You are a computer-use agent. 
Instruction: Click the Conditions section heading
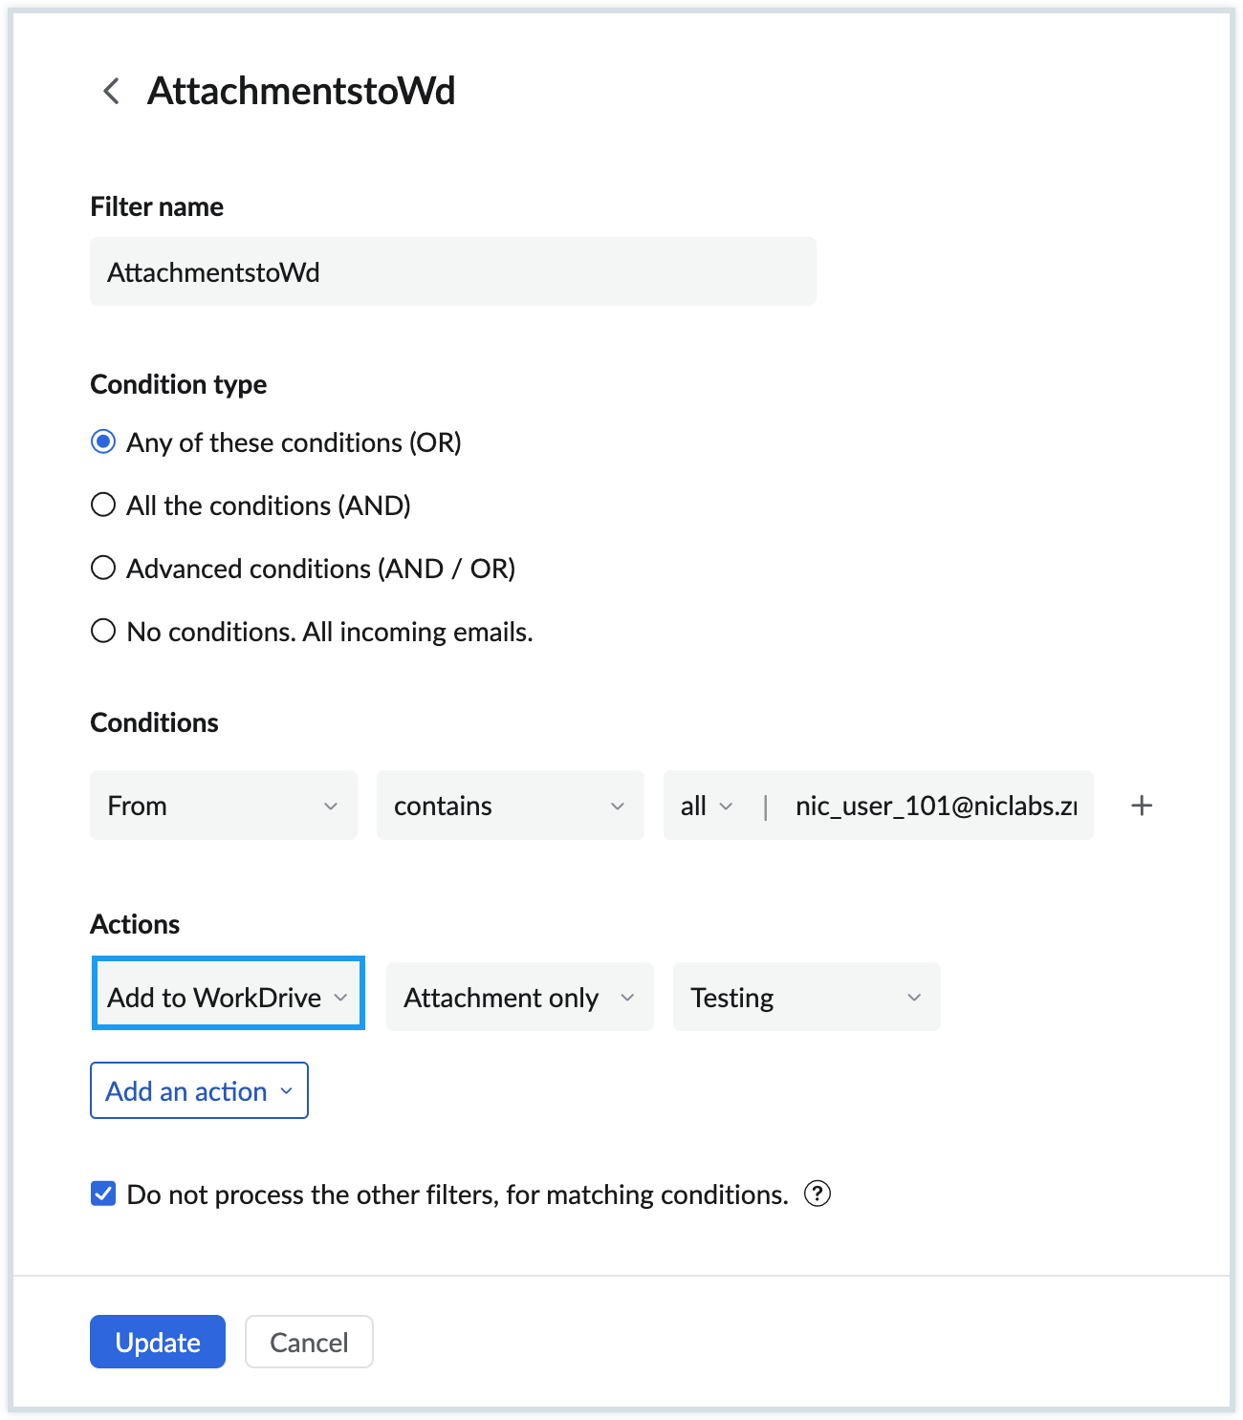154,722
